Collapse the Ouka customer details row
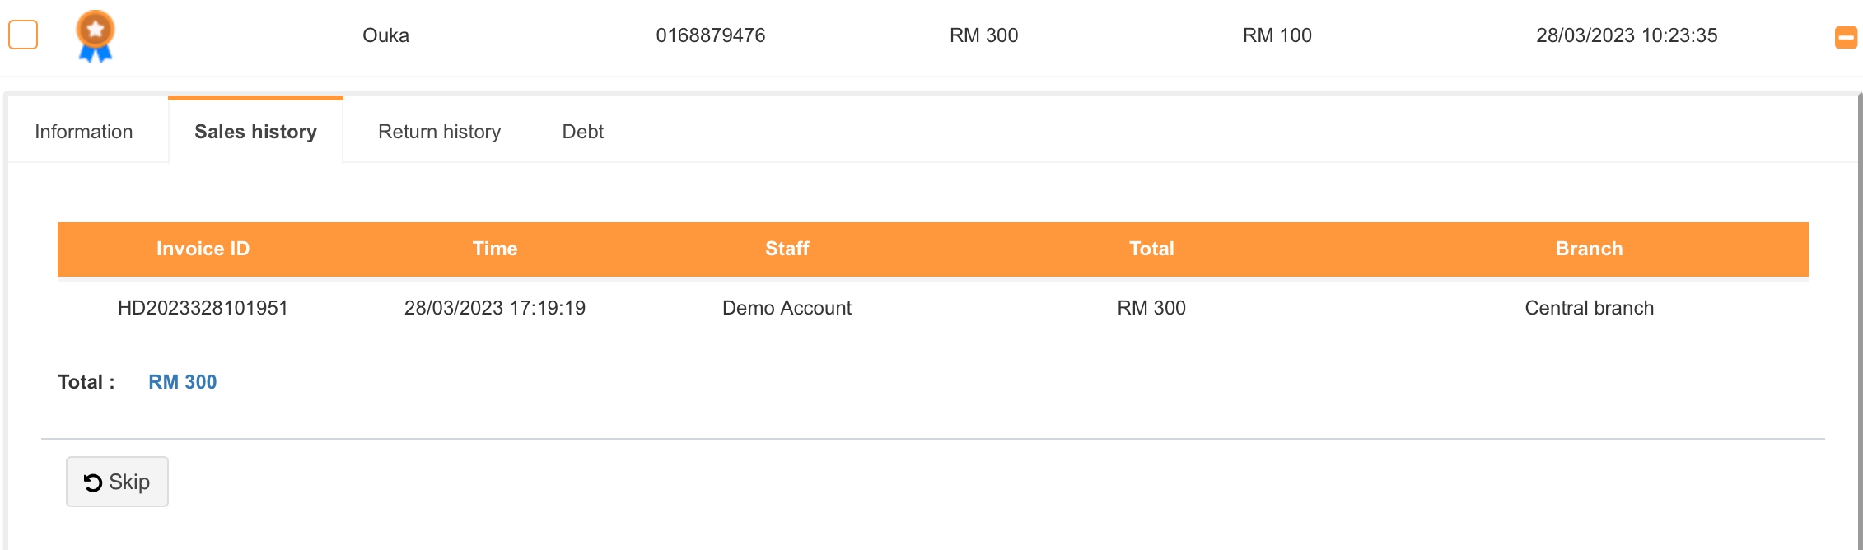 coord(1846,37)
